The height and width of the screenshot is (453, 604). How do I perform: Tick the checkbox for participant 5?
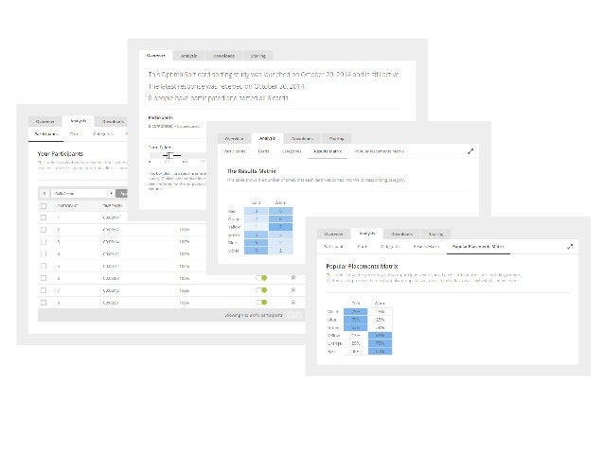pyautogui.click(x=44, y=266)
